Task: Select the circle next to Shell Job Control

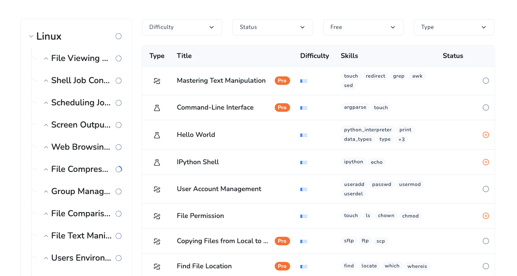Action: pos(119,81)
